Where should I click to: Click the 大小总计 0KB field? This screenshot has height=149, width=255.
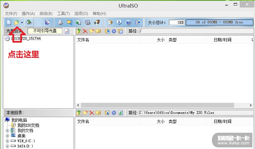177,22
